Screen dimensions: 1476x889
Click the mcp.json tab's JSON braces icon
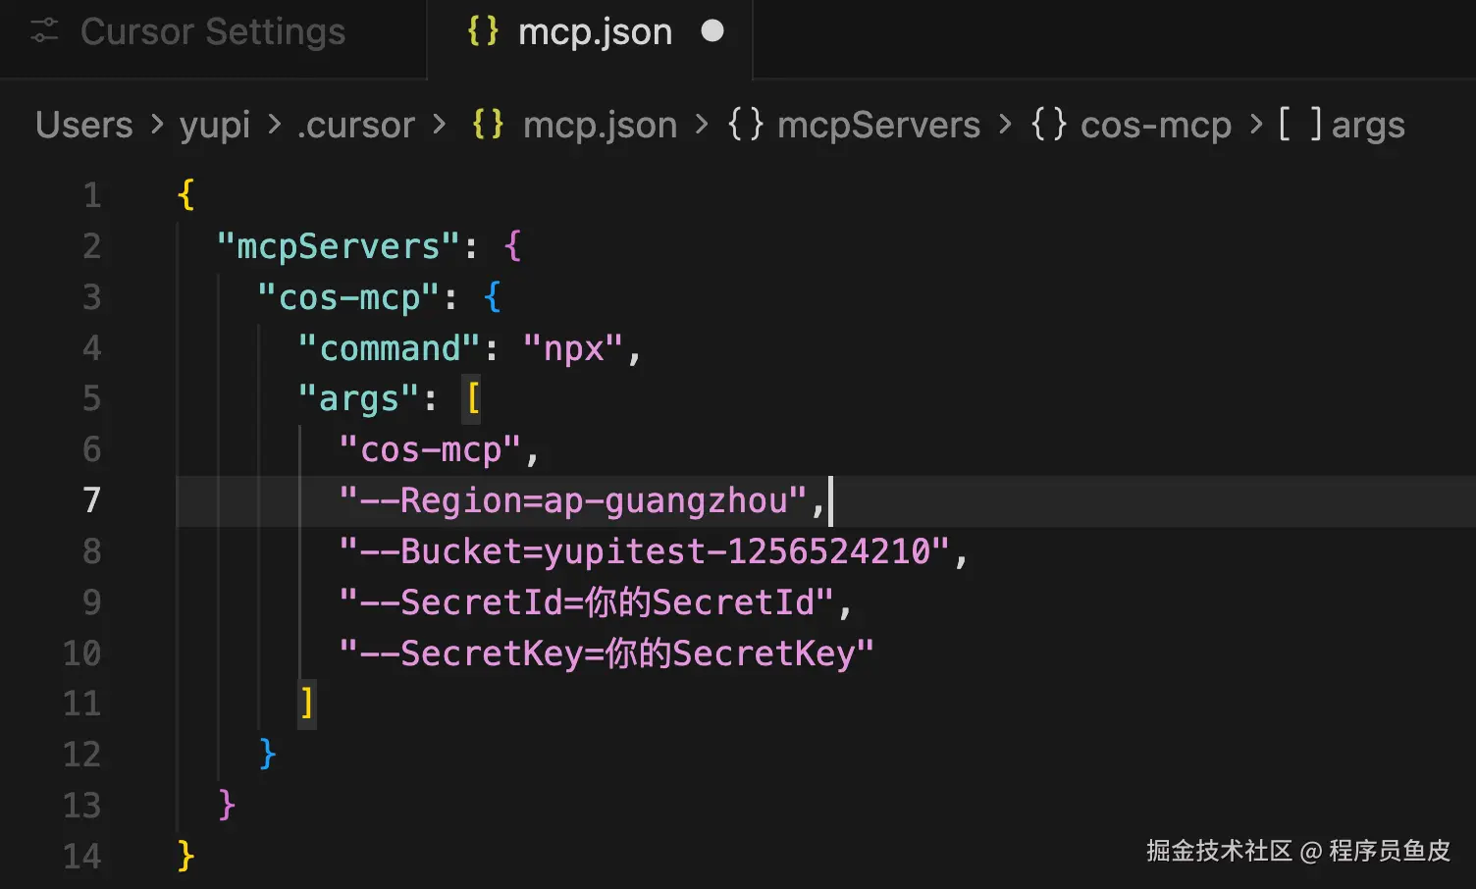(x=483, y=31)
